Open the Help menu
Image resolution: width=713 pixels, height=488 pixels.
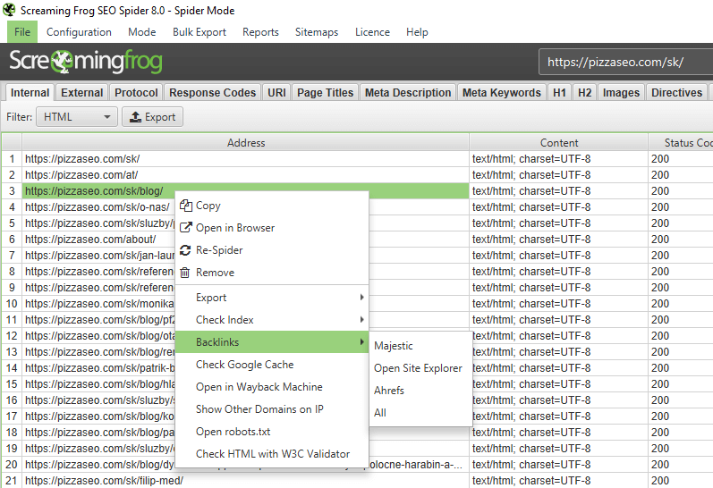pos(417,32)
